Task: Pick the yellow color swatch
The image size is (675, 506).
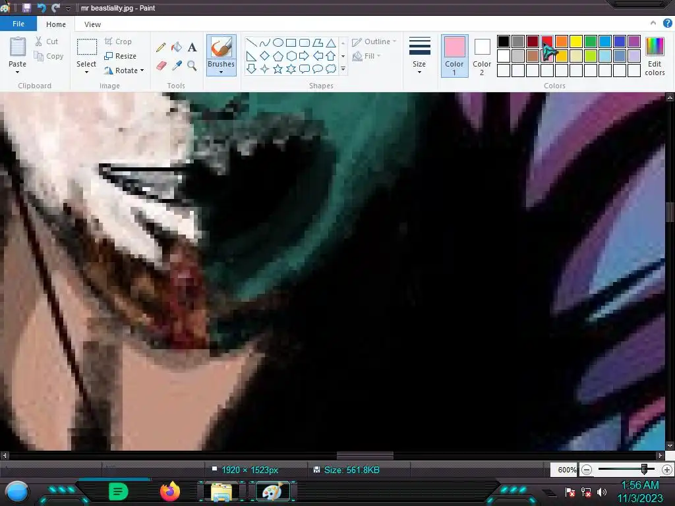Action: click(576, 42)
